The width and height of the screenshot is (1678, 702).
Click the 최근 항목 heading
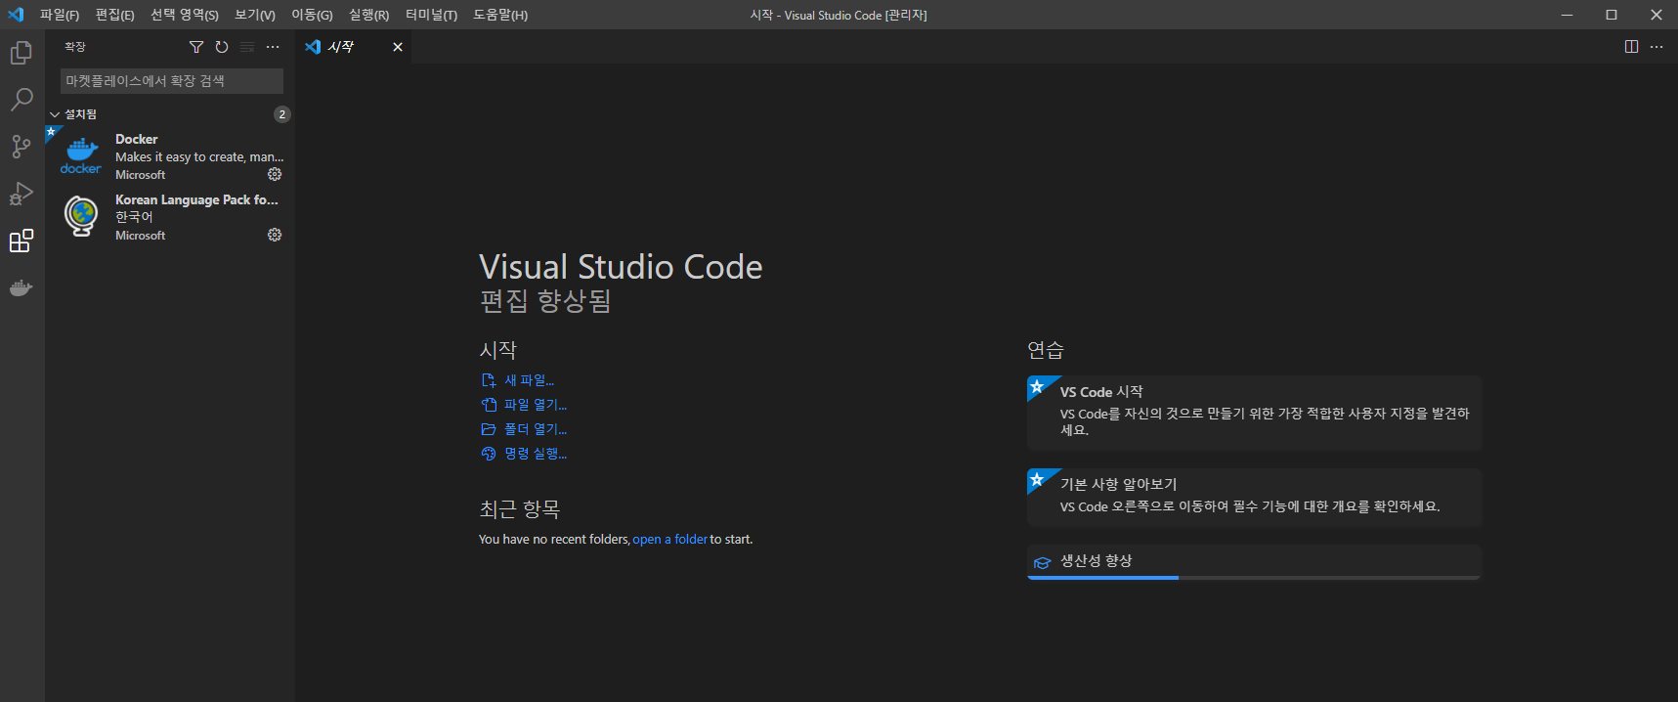point(519,509)
